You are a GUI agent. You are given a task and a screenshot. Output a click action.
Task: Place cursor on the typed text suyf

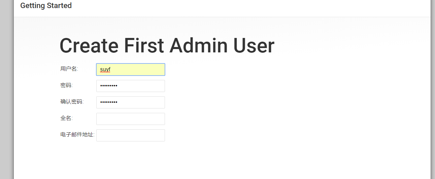tap(105, 70)
